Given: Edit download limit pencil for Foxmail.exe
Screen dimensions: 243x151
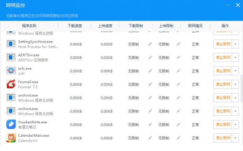Looking at the screenshot, I should tap(150, 84).
